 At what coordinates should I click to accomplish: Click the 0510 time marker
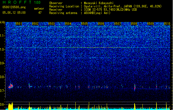(167, 24)
